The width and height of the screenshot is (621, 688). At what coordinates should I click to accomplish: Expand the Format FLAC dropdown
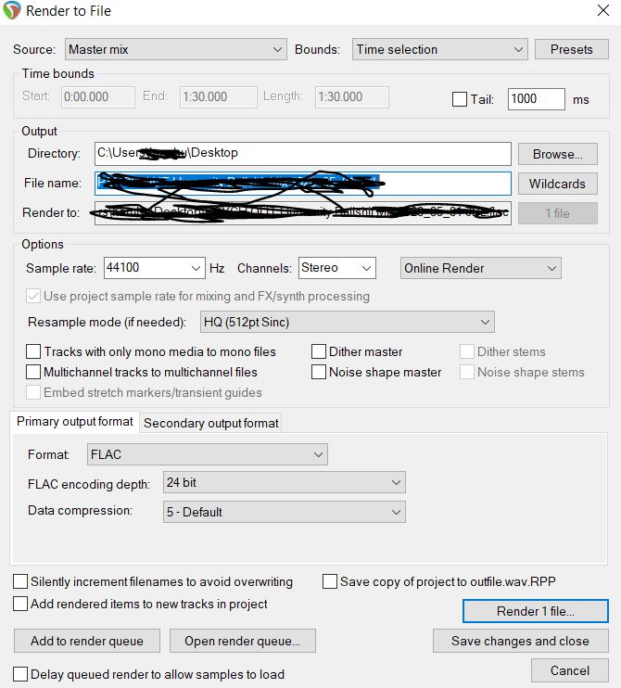point(208,454)
